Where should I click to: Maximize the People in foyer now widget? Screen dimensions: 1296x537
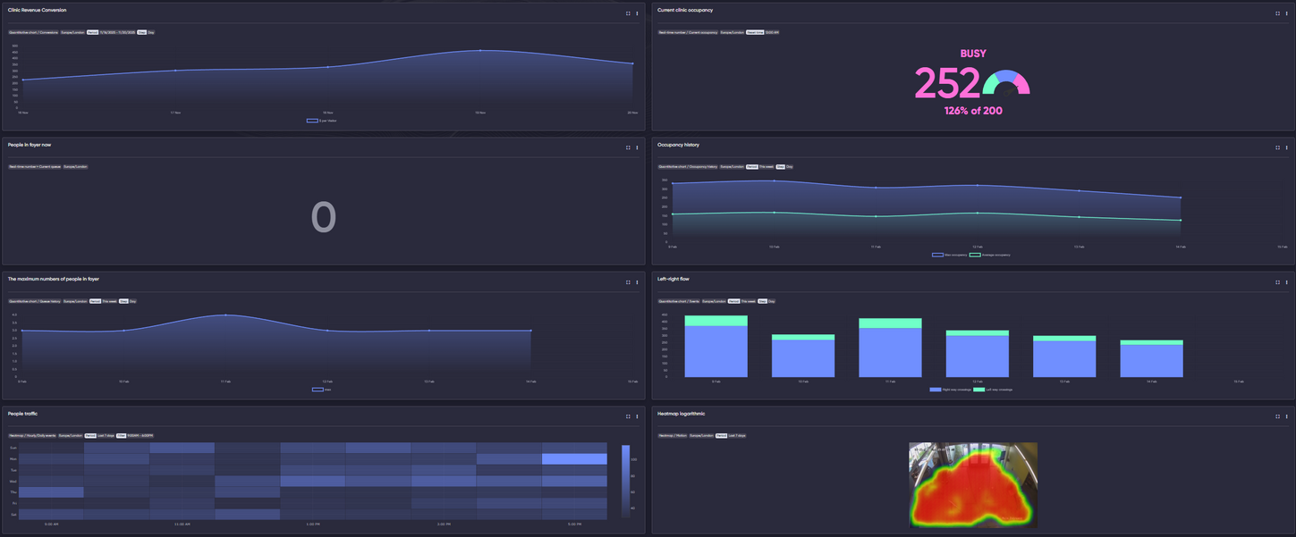click(628, 148)
